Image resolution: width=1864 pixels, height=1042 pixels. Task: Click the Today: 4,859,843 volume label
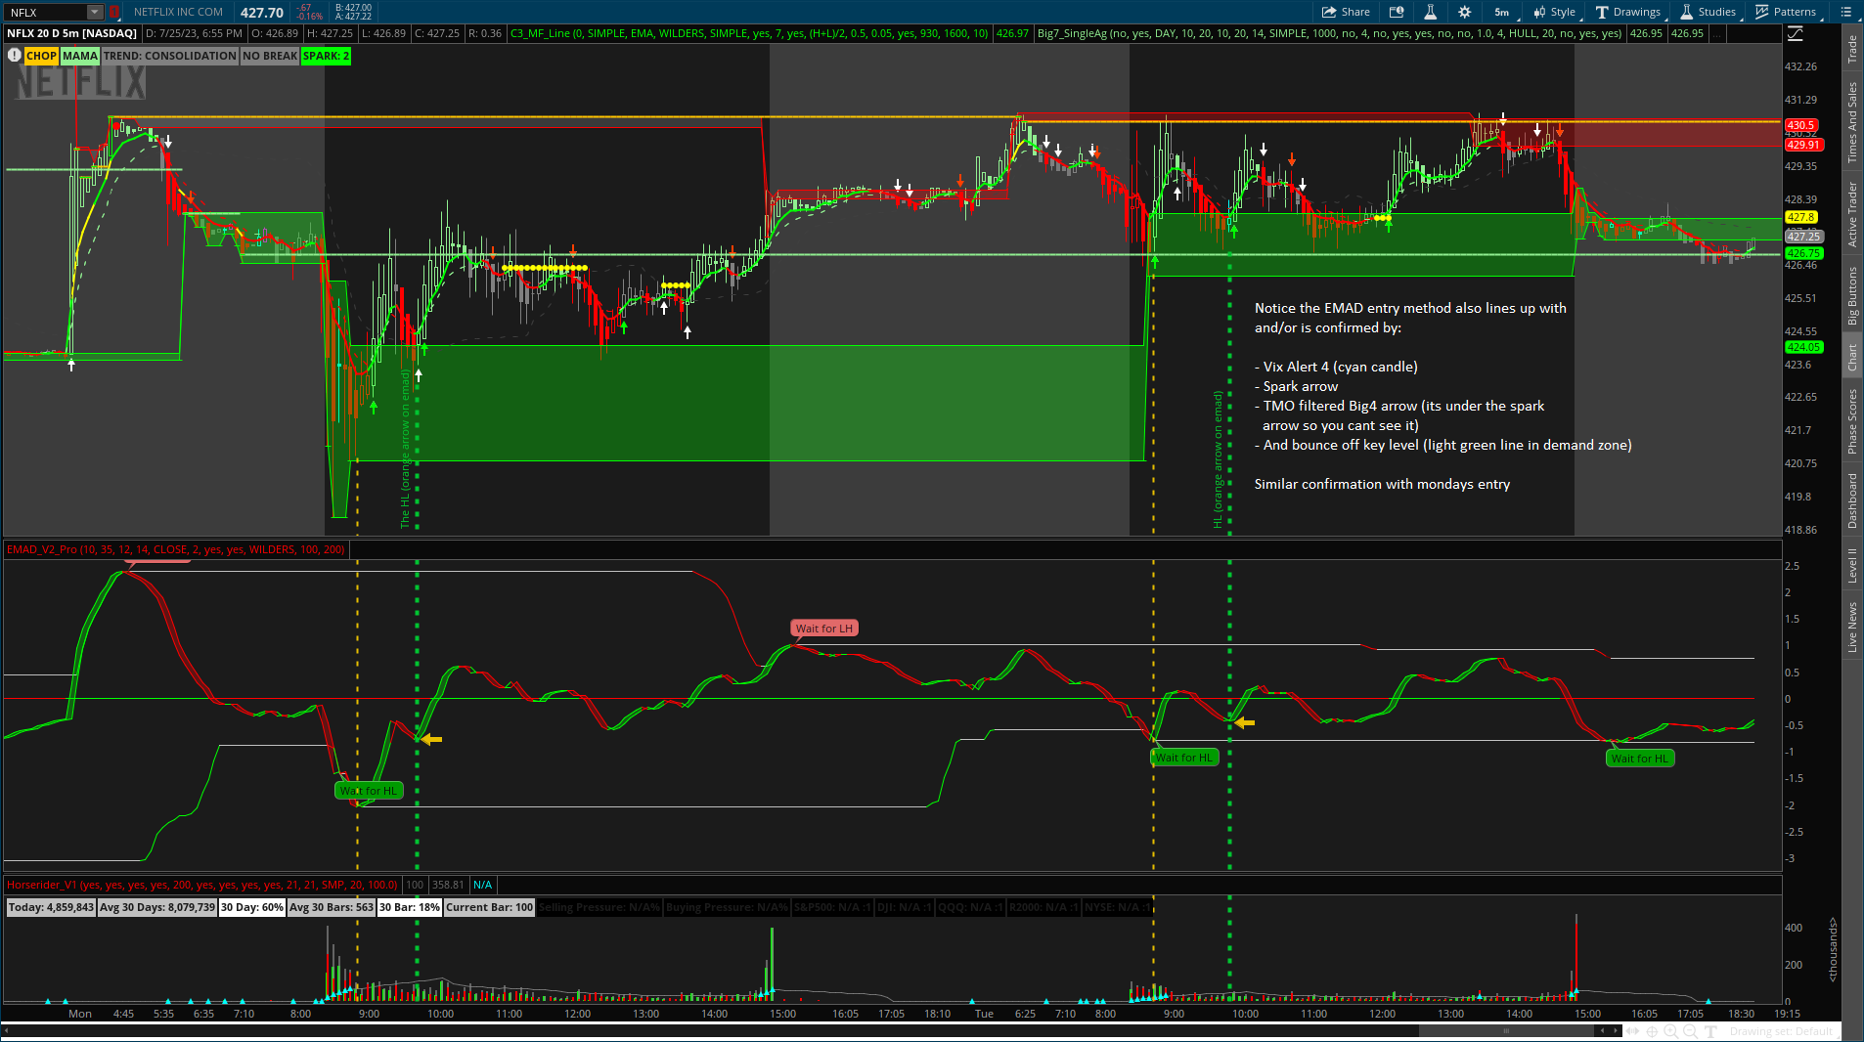click(51, 907)
